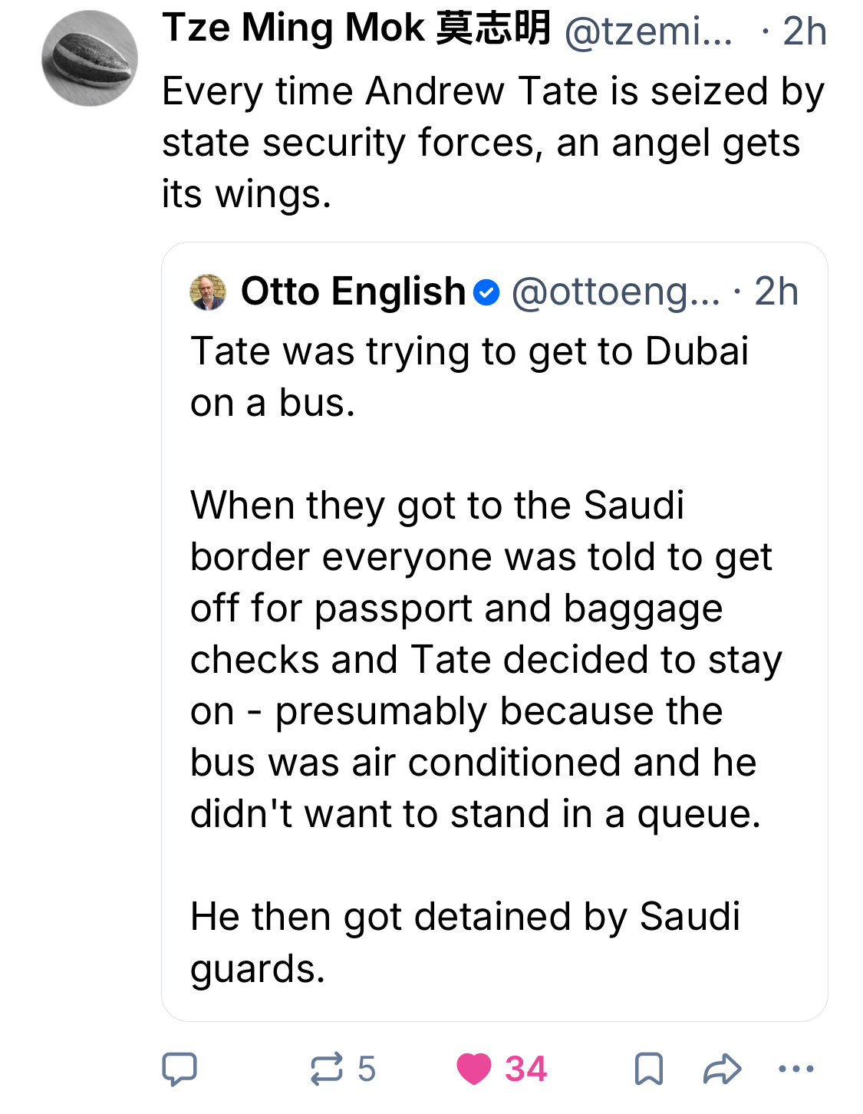Image resolution: width=863 pixels, height=1114 pixels.
Task: Visit the @ottoeng... handle link
Action: click(x=615, y=292)
